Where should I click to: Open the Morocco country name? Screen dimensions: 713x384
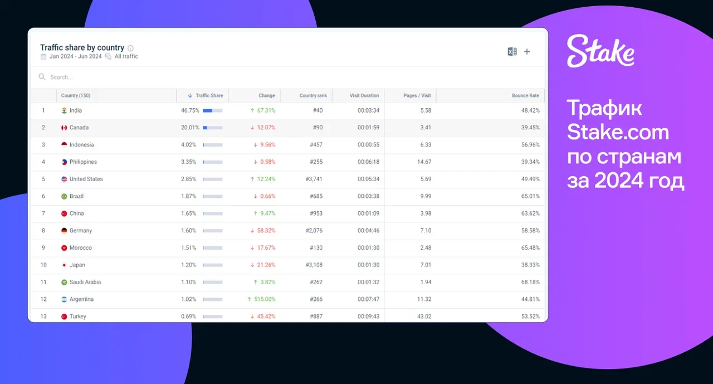(x=81, y=248)
